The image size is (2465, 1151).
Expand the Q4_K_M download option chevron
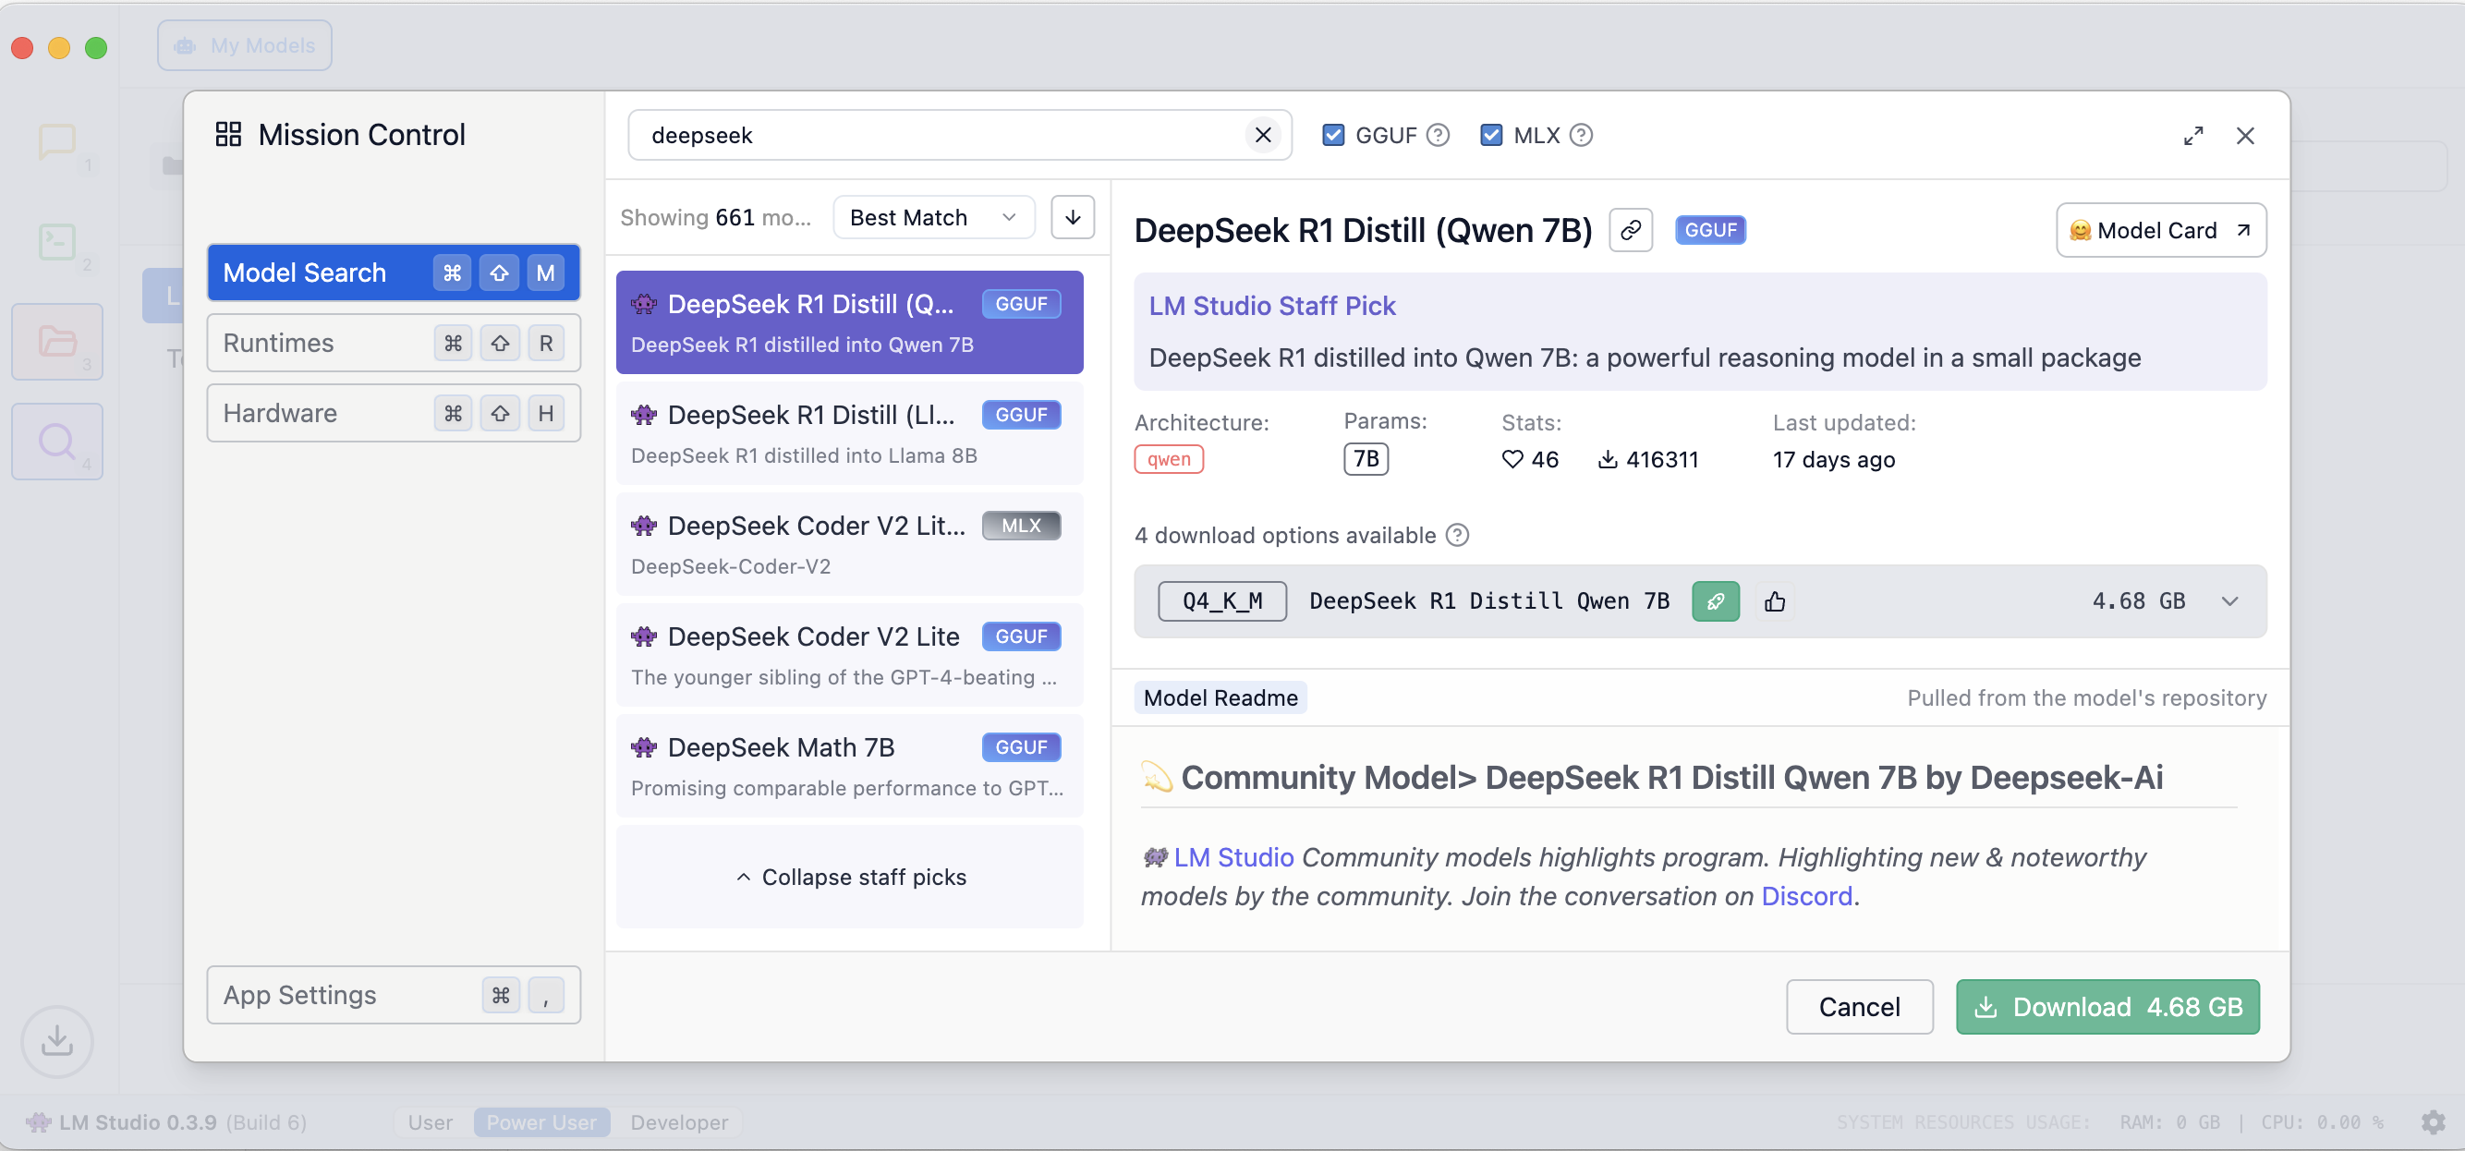2229,600
